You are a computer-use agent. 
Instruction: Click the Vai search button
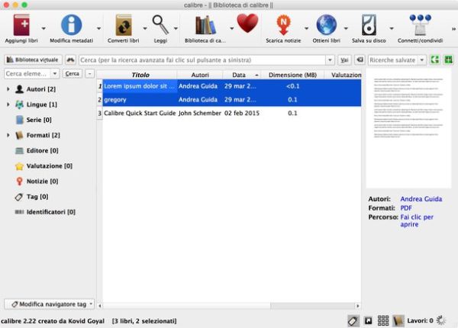click(x=344, y=60)
